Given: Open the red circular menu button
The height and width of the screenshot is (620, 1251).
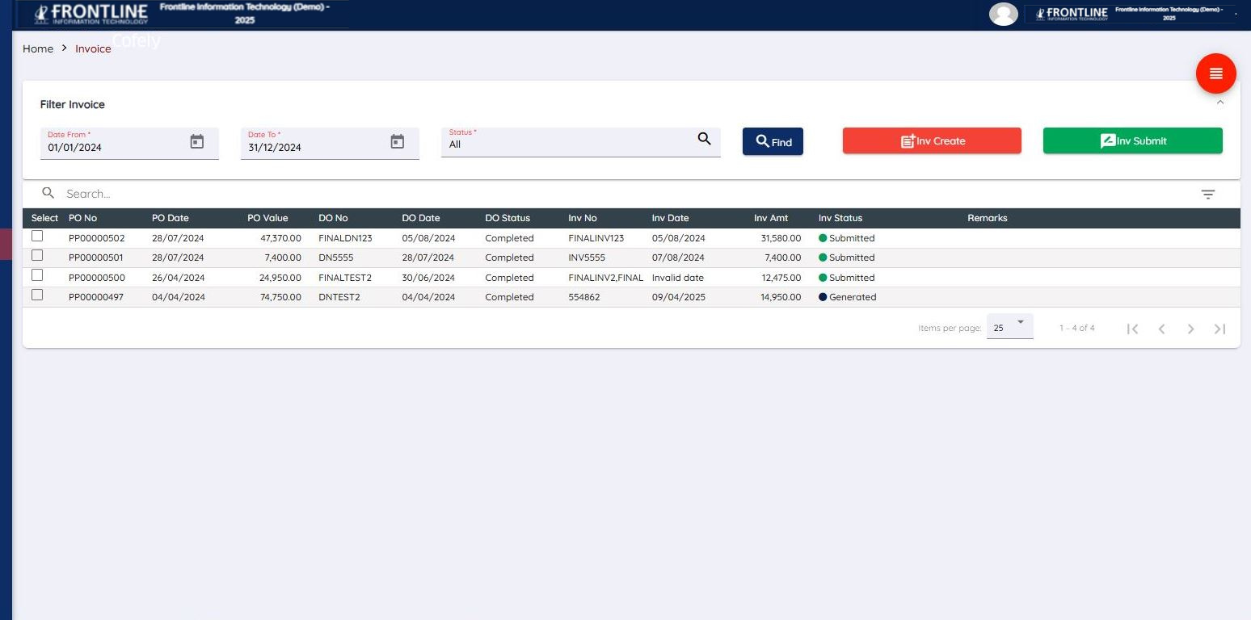Looking at the screenshot, I should [1215, 73].
